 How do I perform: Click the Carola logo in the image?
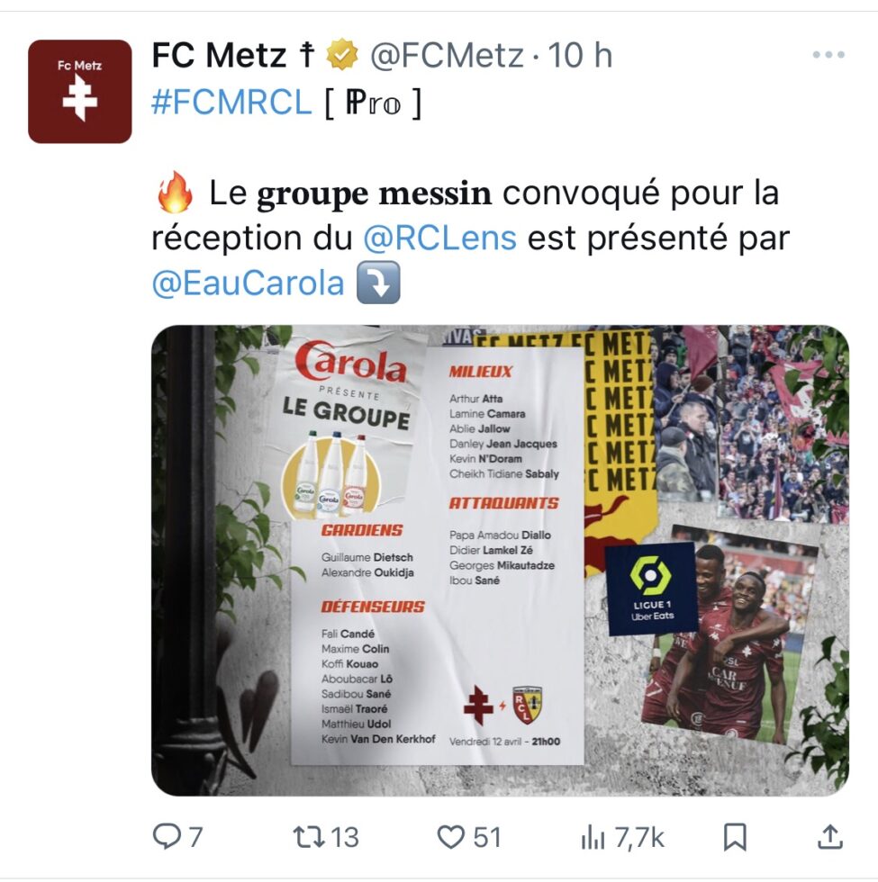pos(350,362)
